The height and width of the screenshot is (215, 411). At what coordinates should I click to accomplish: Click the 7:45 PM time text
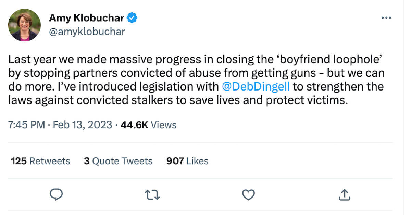[x=27, y=125]
